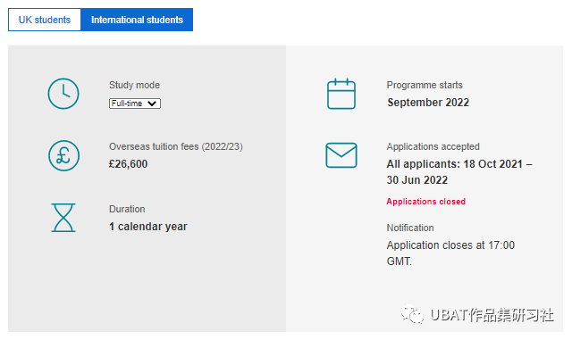The height and width of the screenshot is (340, 572).
Task: Click the pound sign tuition fees icon
Action: pyautogui.click(x=63, y=156)
